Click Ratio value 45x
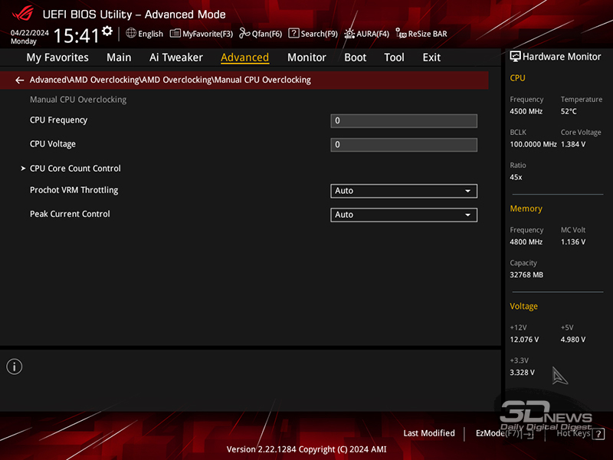Screen dimensions: 613x460 point(516,177)
